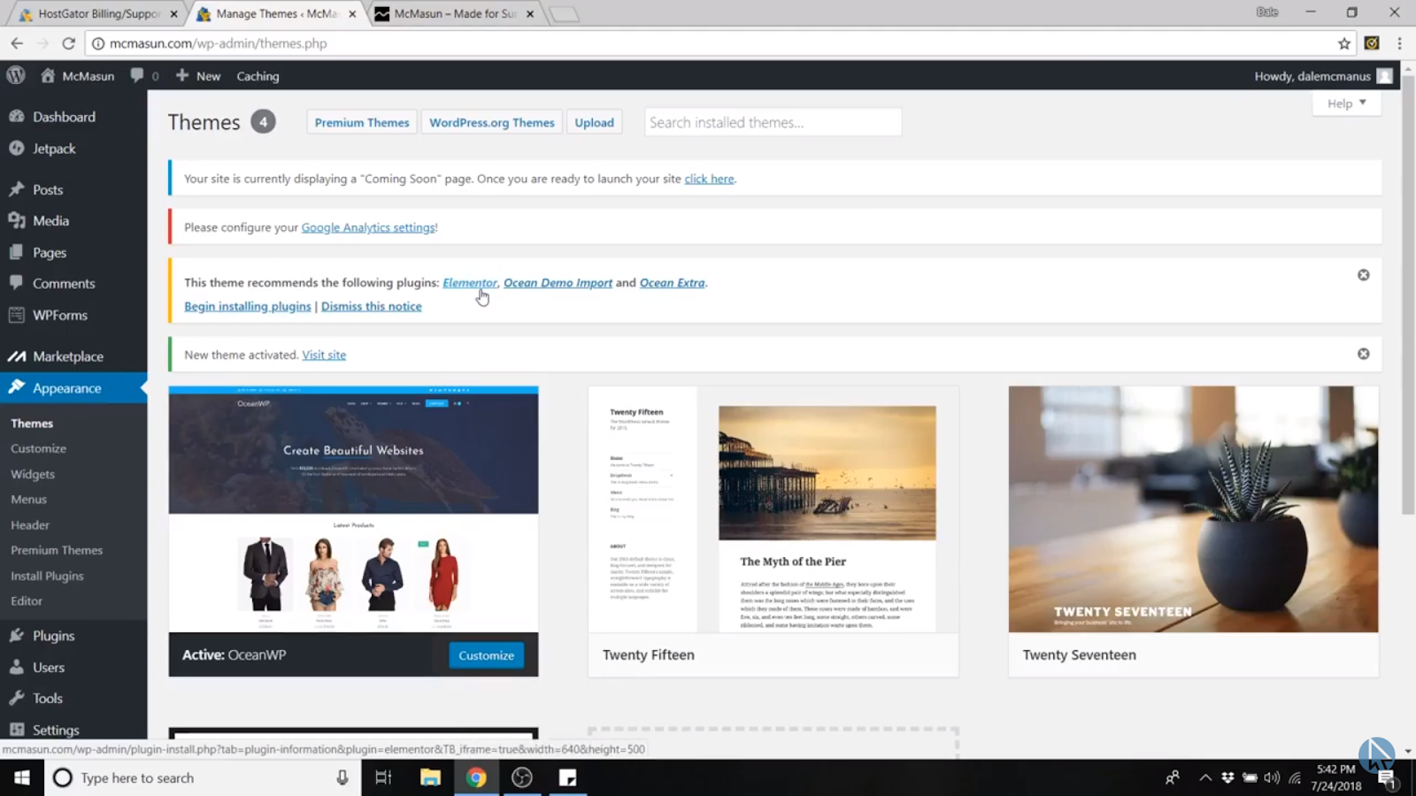This screenshot has height=796, width=1416.
Task: Click the user avatar in admin bar
Action: coord(1385,76)
